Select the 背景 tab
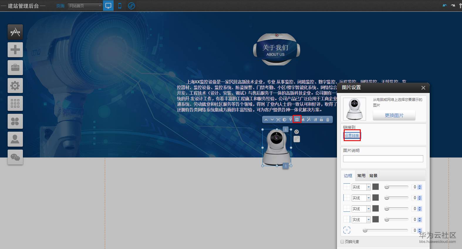This screenshot has width=462, height=249. tap(373, 176)
